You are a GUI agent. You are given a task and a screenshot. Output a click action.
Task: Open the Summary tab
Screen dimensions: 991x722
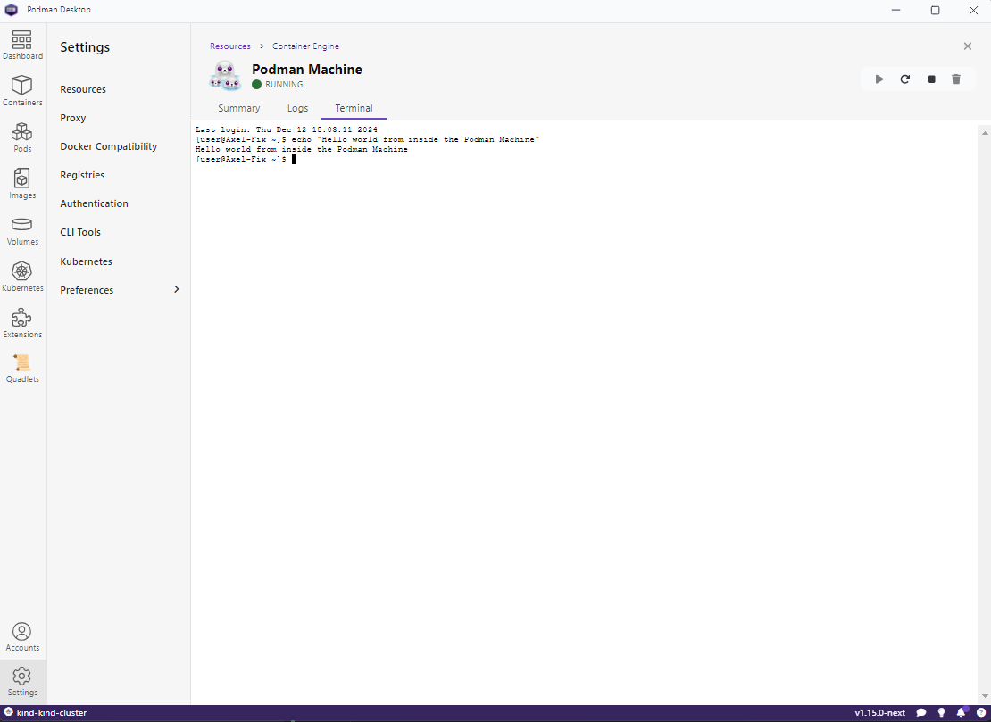tap(238, 108)
